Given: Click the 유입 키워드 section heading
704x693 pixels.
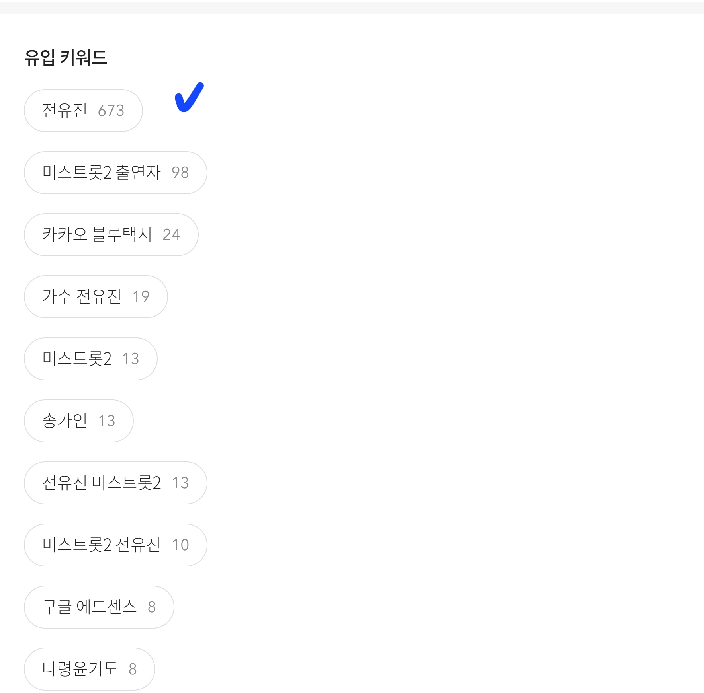Looking at the screenshot, I should tap(66, 58).
